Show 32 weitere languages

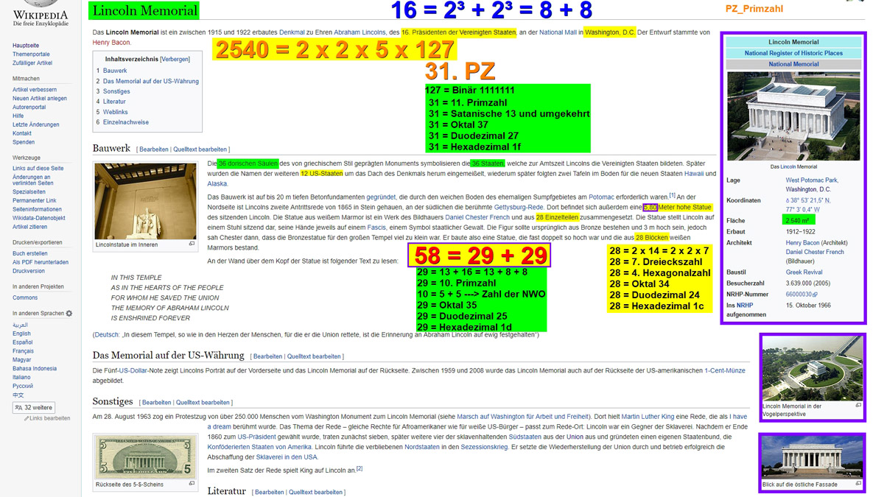(34, 407)
